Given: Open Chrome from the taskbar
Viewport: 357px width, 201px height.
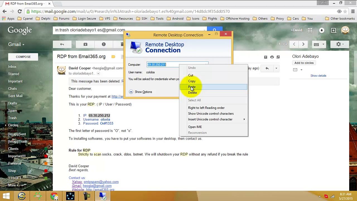Looking at the screenshot, I should [x=54, y=196].
